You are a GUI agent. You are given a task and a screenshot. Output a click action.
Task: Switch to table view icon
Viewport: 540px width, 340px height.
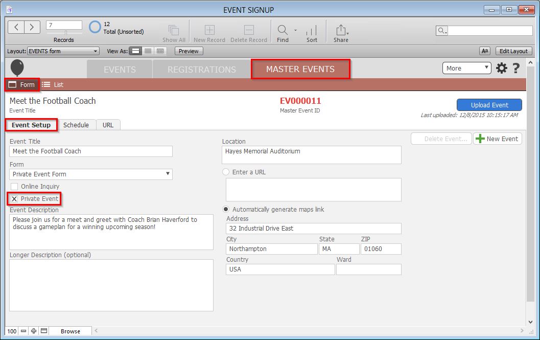tap(160, 51)
